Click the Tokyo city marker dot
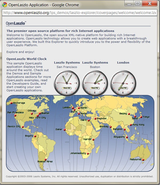The height and width of the screenshot is (185, 160). click(141, 117)
